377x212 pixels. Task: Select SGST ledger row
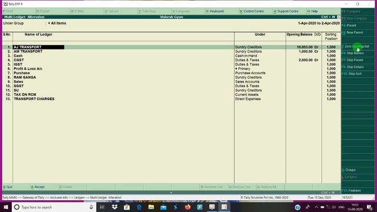[x=19, y=86]
